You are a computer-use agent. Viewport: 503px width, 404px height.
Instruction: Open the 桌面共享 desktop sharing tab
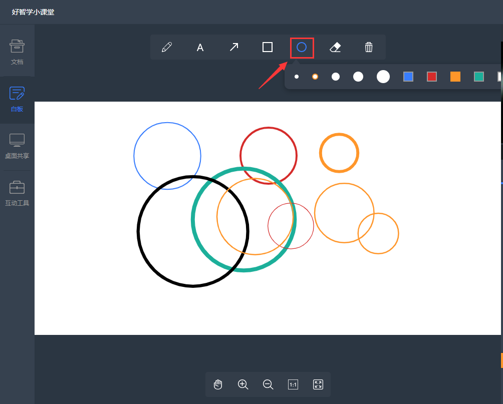(x=17, y=147)
